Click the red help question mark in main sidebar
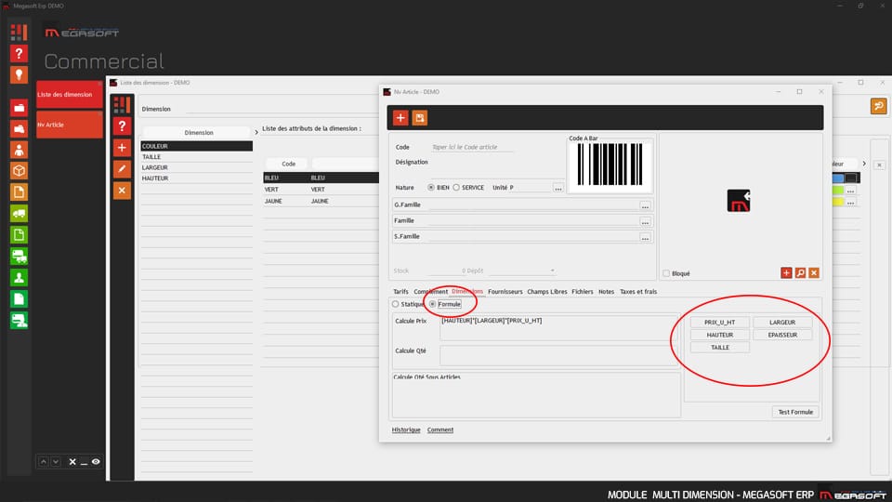 tap(19, 54)
